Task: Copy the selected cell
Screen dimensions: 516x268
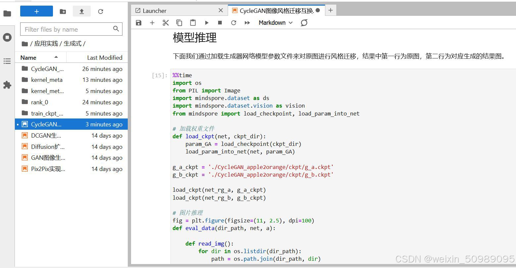Action: click(179, 23)
